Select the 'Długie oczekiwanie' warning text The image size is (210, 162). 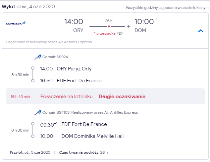pyautogui.click(x=122, y=97)
